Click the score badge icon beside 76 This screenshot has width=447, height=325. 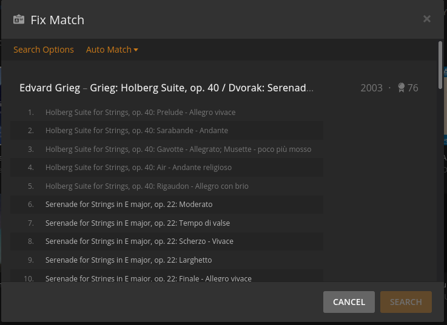(401, 88)
